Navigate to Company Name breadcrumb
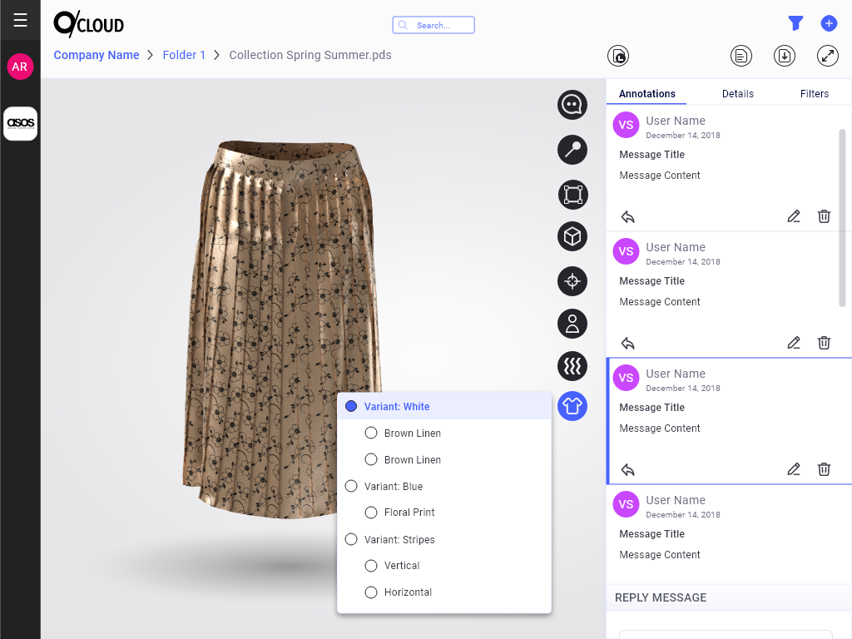The width and height of the screenshot is (852, 639). point(97,55)
